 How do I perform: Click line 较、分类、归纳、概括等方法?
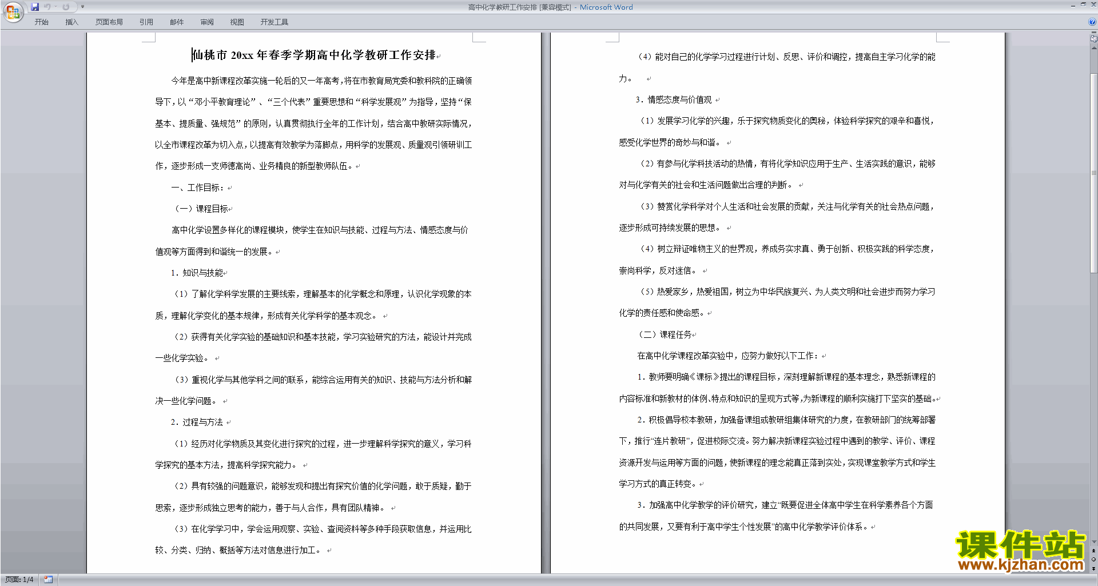(238, 550)
